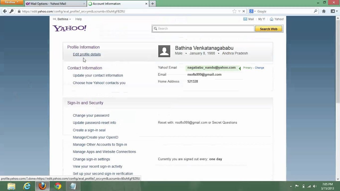This screenshot has height=191, width=340.
Task: Close the Account Information tab
Action: [x=146, y=4]
